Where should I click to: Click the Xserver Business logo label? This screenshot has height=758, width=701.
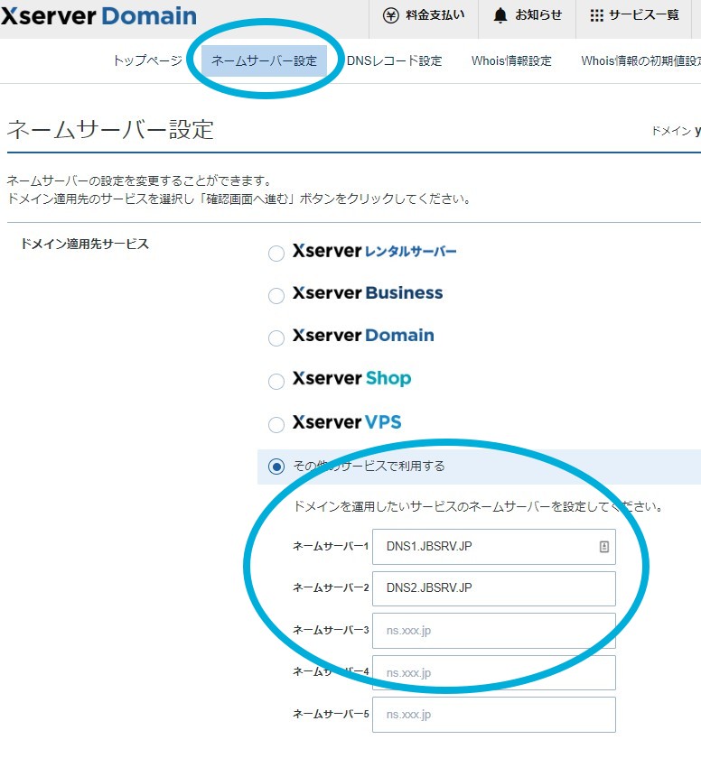pos(368,293)
